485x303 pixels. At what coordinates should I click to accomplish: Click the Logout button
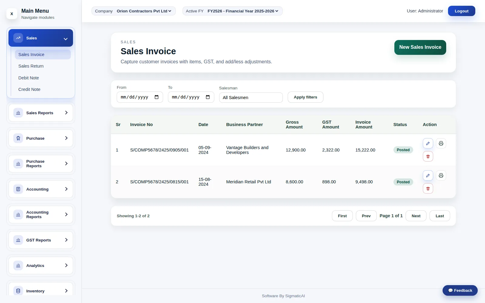pos(461,11)
